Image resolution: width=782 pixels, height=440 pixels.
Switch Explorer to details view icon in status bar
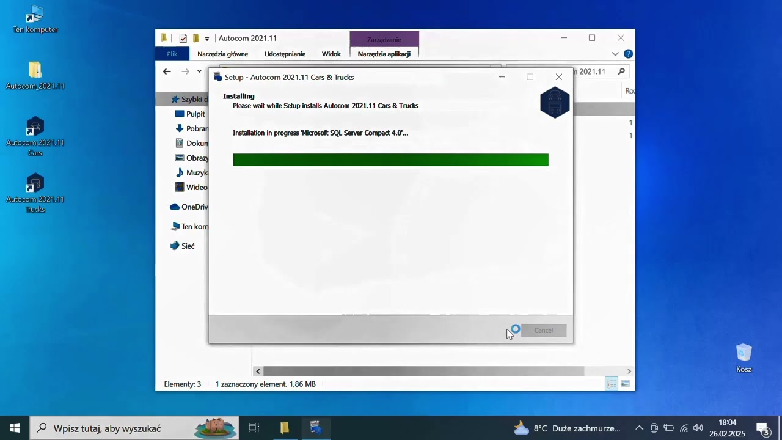click(x=612, y=384)
